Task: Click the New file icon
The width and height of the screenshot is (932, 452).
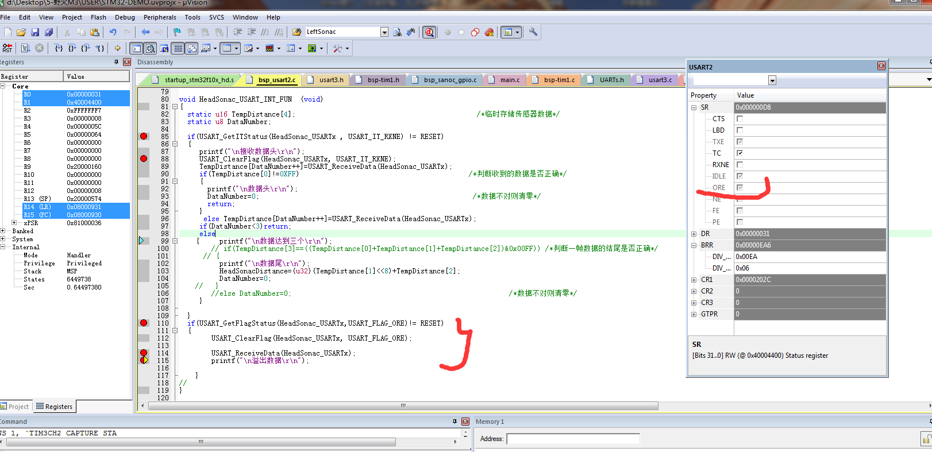Action: point(7,32)
